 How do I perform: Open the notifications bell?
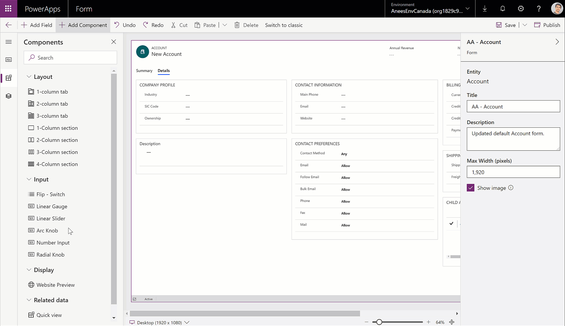click(502, 8)
